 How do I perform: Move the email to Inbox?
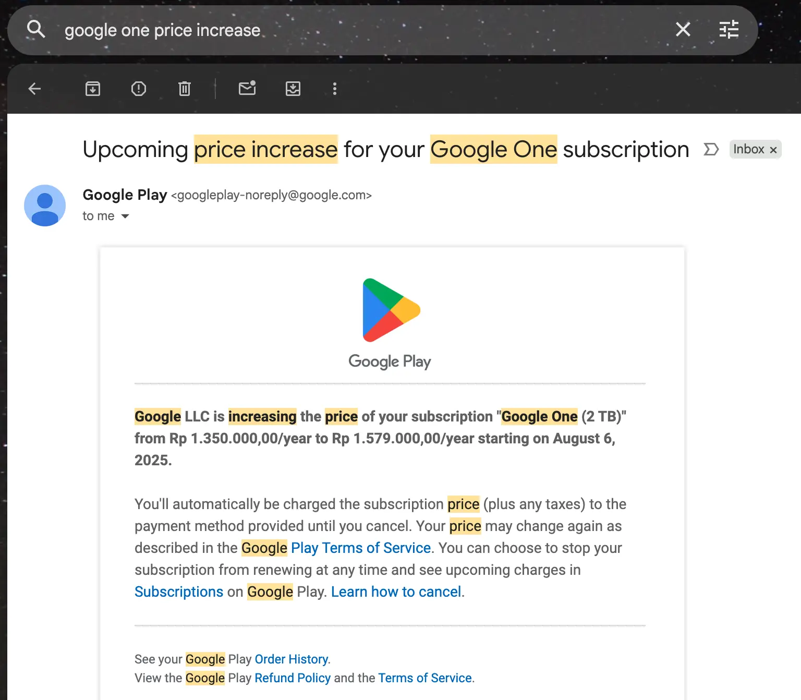(293, 89)
